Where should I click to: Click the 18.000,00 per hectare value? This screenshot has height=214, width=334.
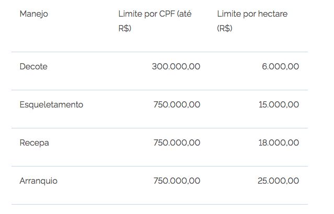(x=279, y=143)
